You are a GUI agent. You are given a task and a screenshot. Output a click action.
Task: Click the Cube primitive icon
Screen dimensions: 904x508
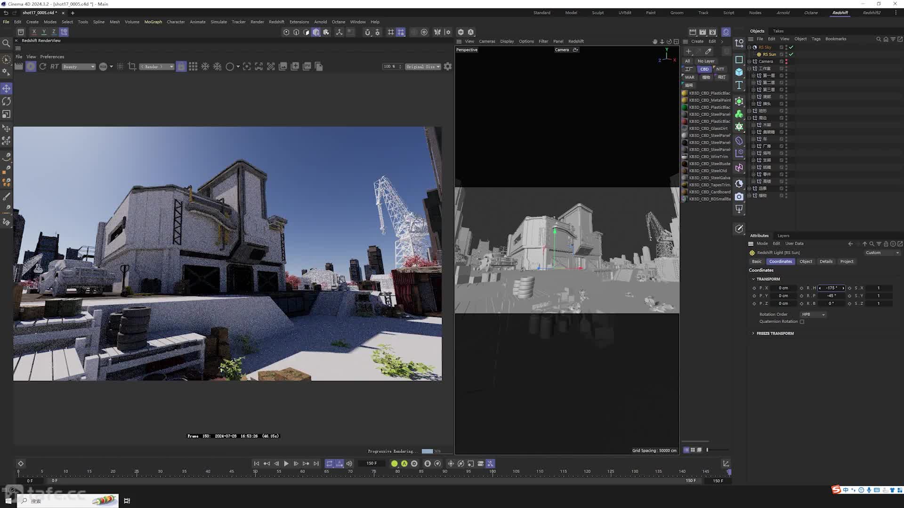(x=739, y=72)
